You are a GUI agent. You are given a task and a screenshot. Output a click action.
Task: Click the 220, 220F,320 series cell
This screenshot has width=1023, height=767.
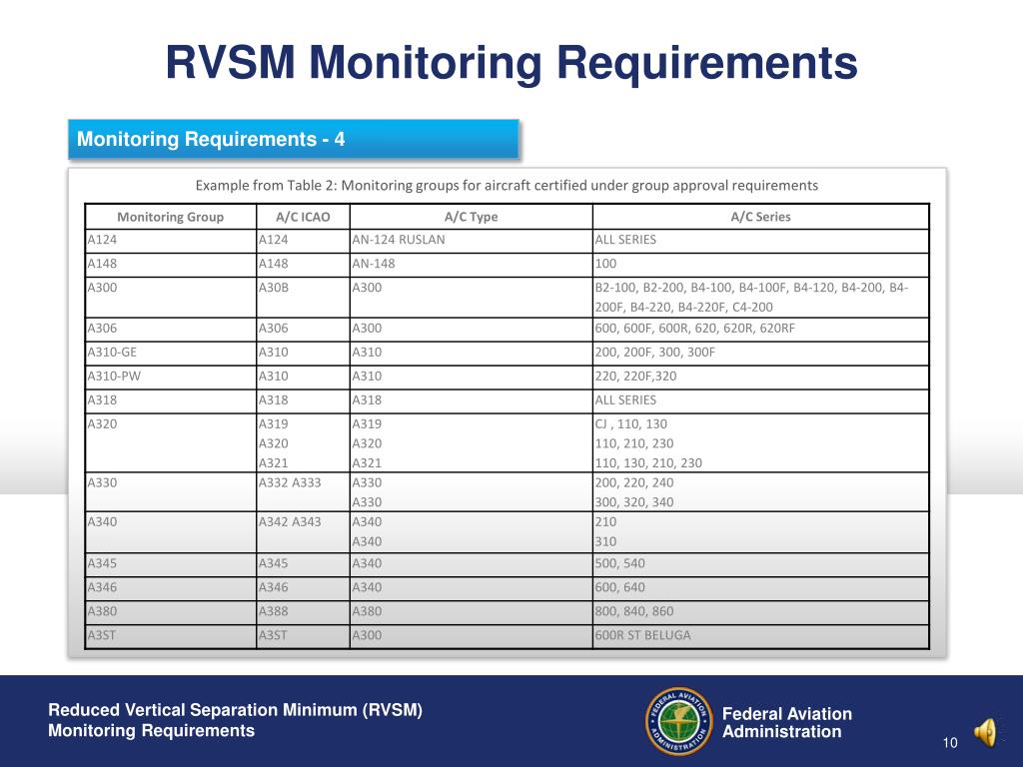coord(760,377)
